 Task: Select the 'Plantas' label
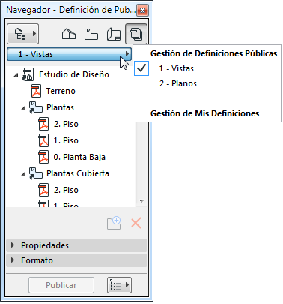tap(60, 107)
